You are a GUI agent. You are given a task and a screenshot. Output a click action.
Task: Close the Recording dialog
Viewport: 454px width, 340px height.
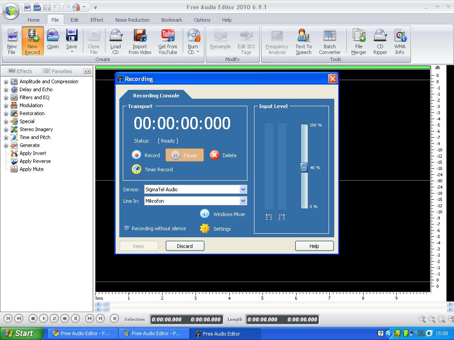(x=333, y=79)
